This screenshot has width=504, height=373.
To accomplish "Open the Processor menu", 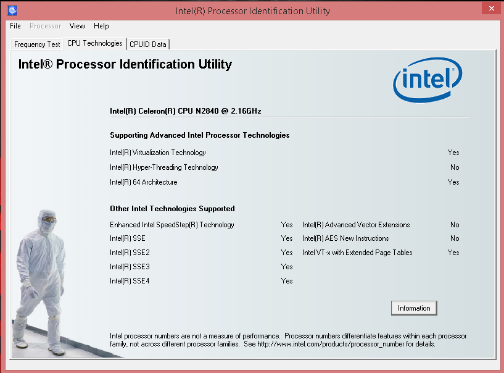I will coord(46,26).
